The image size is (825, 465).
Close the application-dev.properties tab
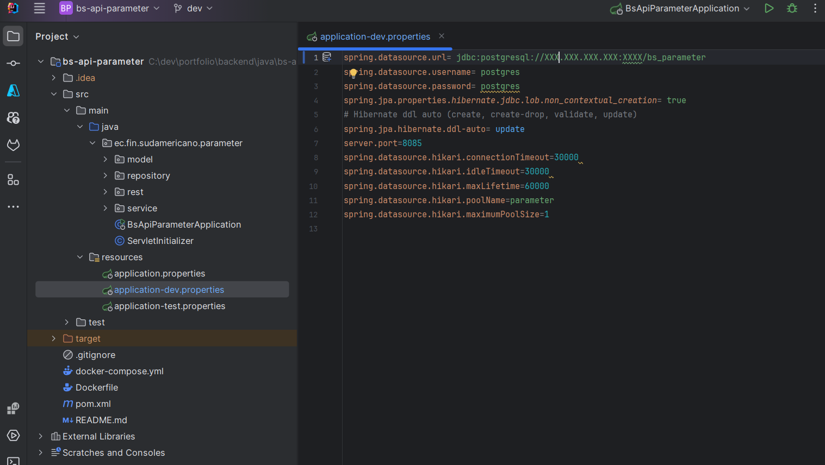point(442,36)
